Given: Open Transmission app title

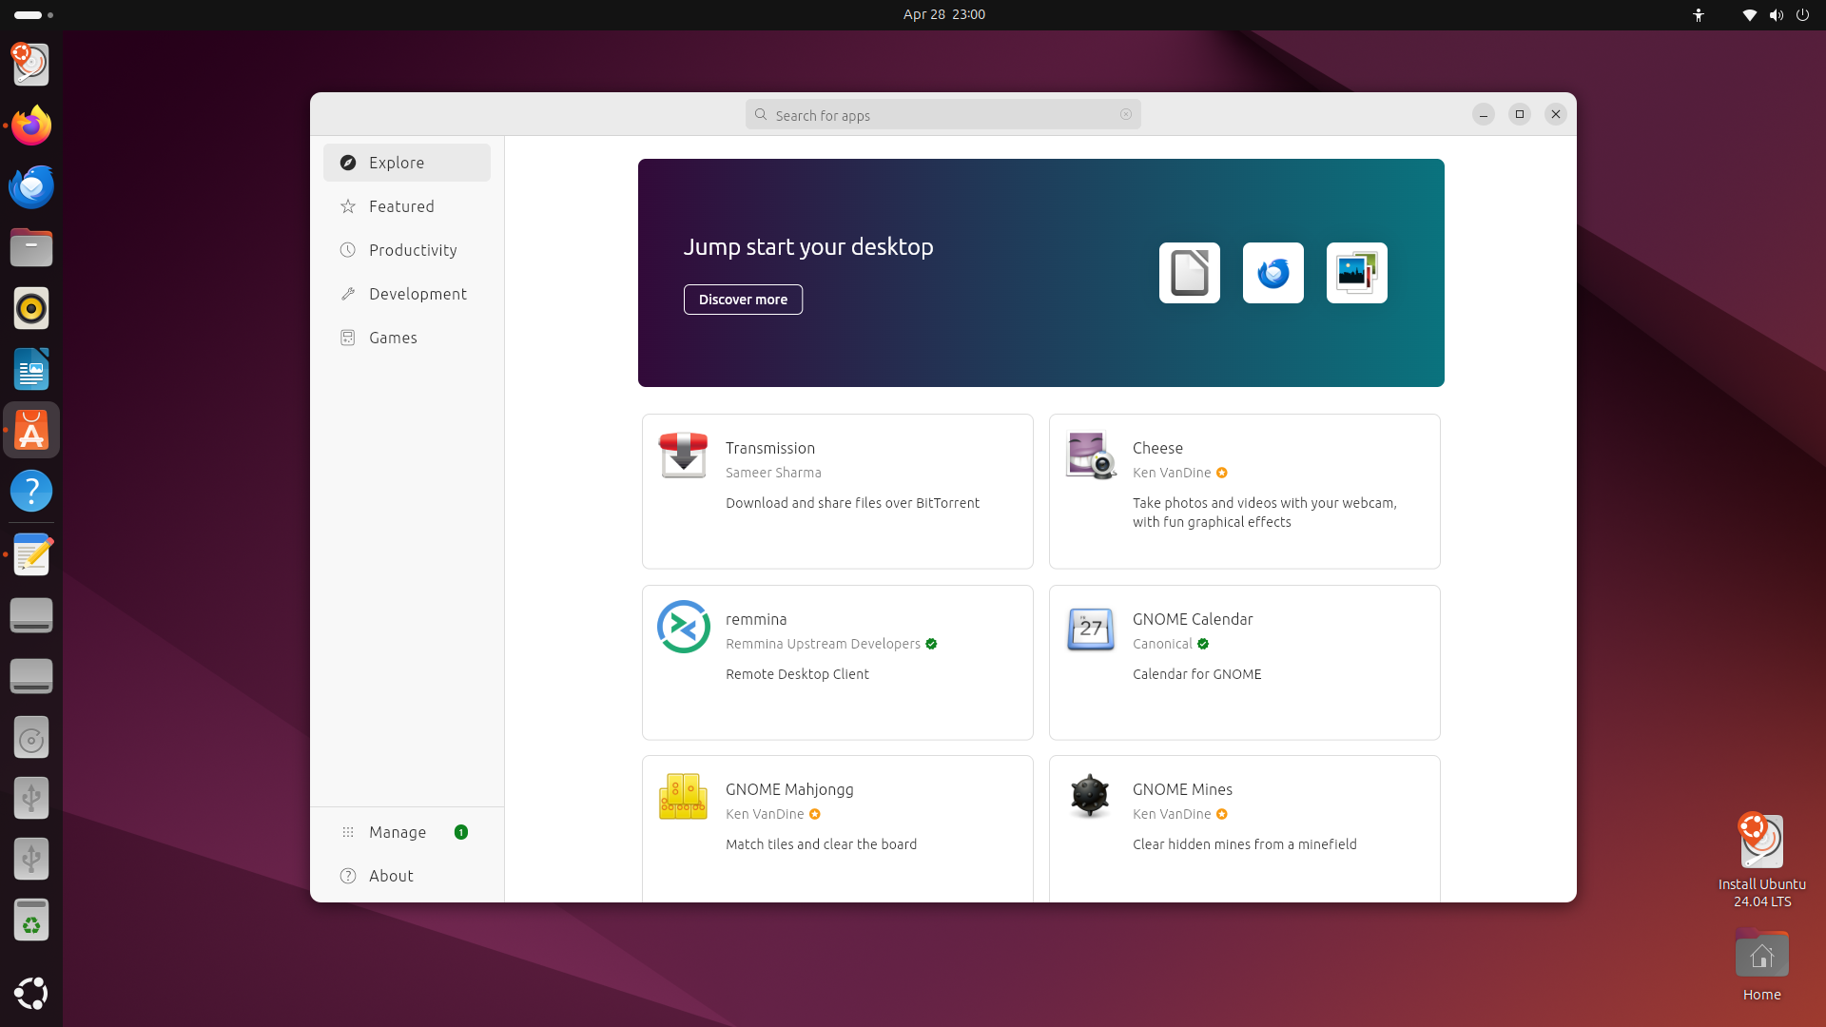Looking at the screenshot, I should 770,448.
